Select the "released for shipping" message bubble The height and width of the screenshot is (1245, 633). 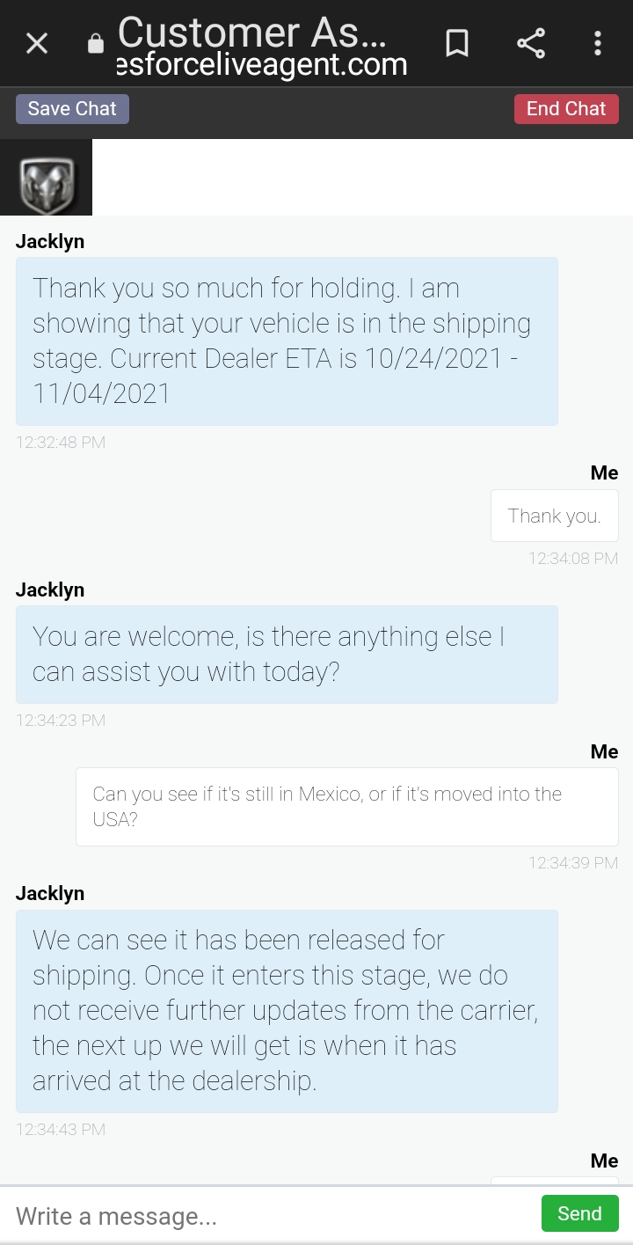point(287,1010)
